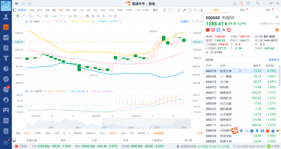281x149 pixels.
Task: Open the VS compare tool
Action: [x=195, y=10]
